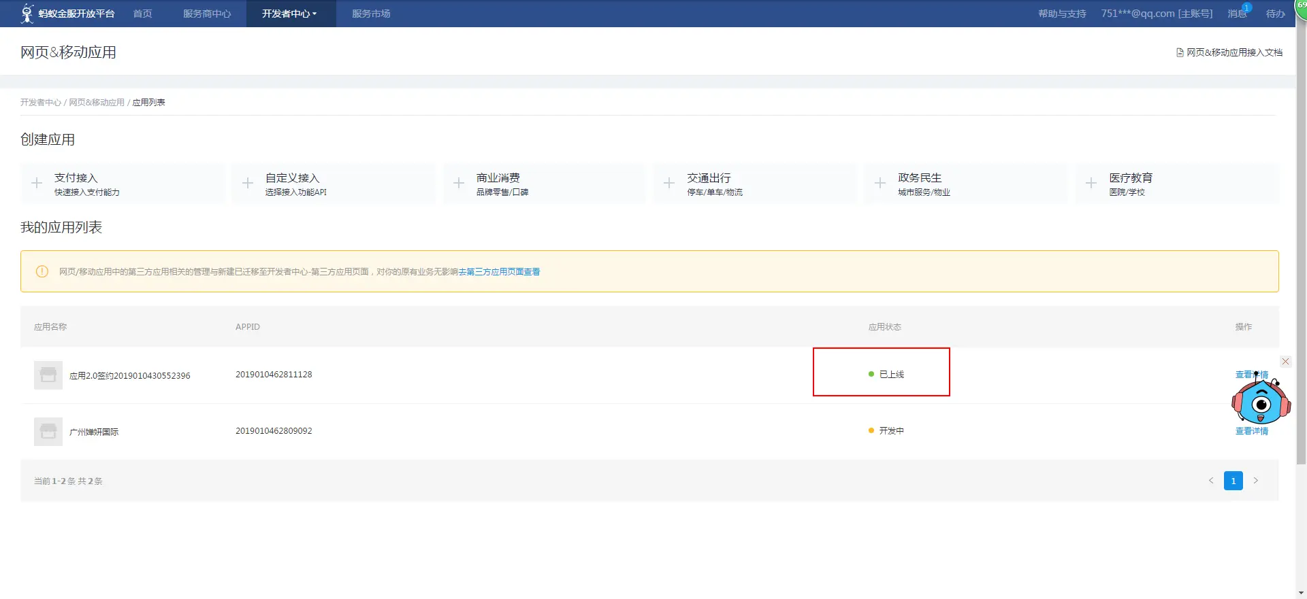
Task: Click the scrollbar down arrow
Action: tap(1301, 593)
